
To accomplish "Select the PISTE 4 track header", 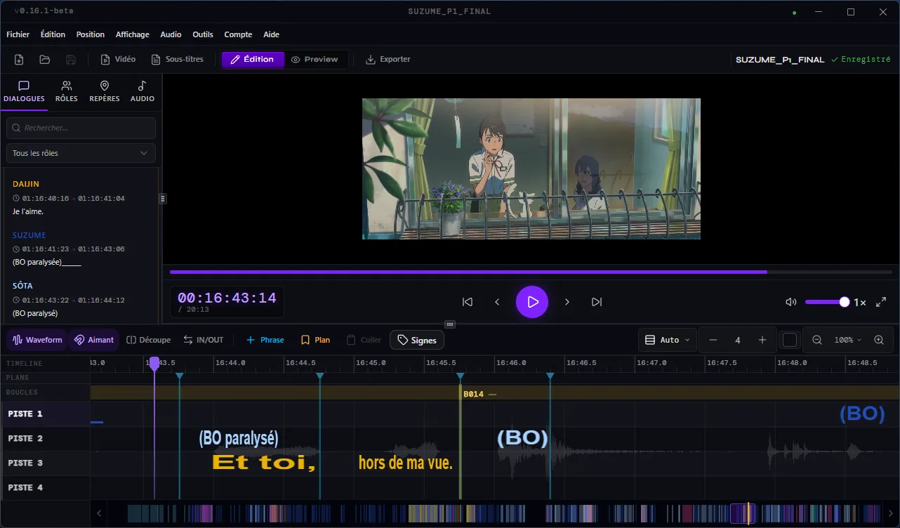I will pos(45,488).
